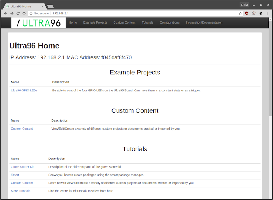Close the Ultra96 Home tab

click(42, 6)
